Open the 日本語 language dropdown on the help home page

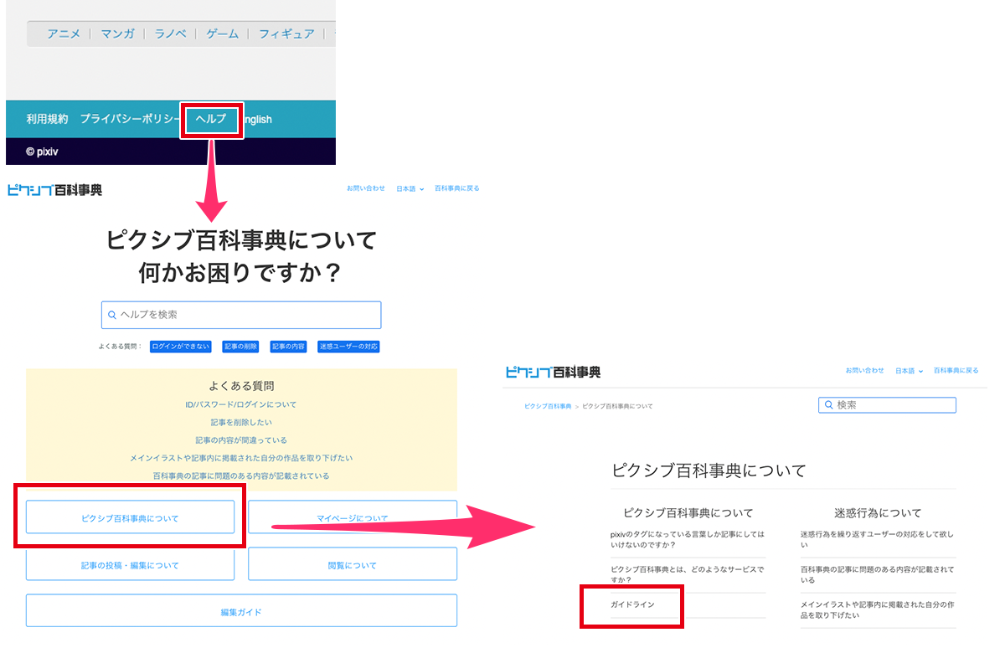point(410,189)
